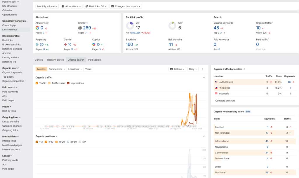Click the DR donut chart
The image size is (299, 178).
click(130, 25)
